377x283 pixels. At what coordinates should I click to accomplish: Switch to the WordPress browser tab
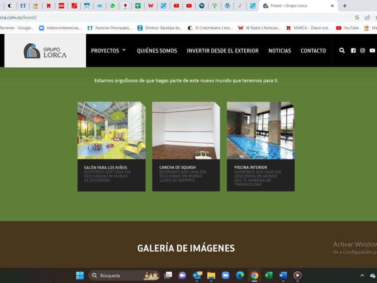tap(227, 6)
